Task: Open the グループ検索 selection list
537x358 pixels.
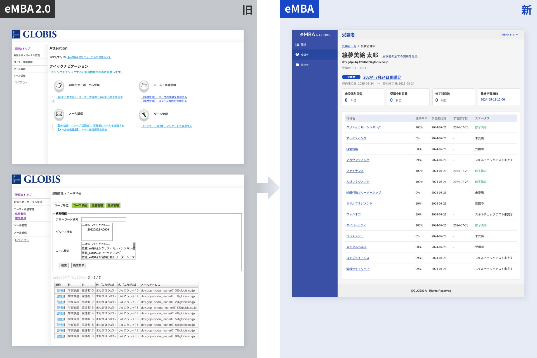Action: (97, 232)
